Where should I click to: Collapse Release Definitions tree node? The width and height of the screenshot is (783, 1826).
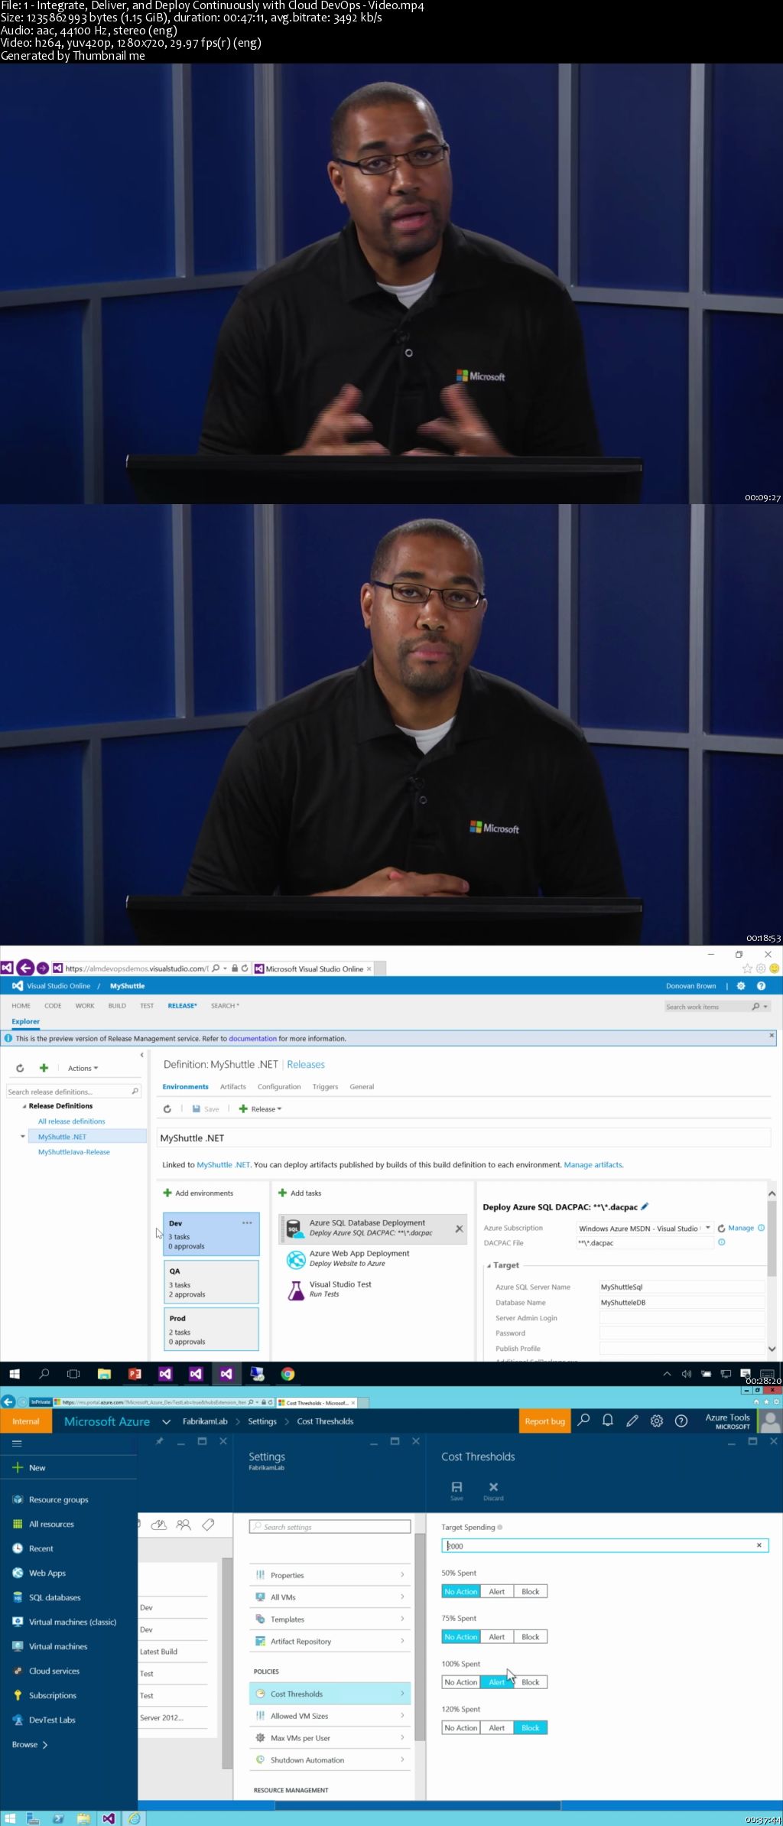(x=24, y=1106)
